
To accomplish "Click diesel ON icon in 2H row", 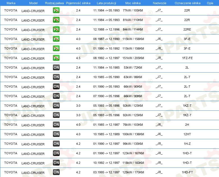I will tap(56, 124).
